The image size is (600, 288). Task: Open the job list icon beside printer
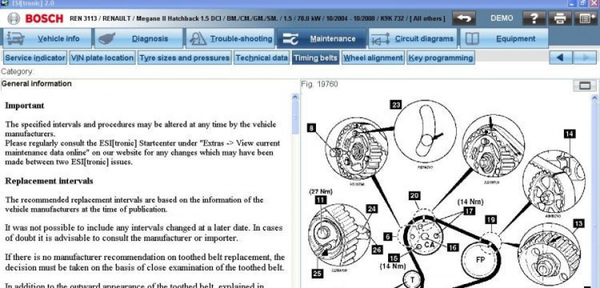[x=585, y=19]
